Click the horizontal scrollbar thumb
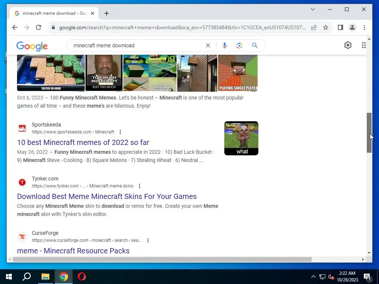This screenshot has height=284, width=379. [162, 259]
